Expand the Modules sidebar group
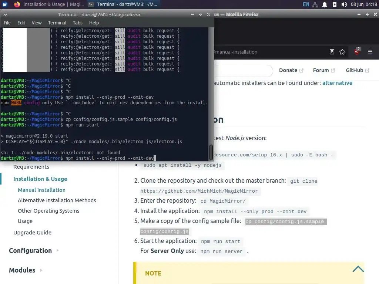This screenshot has width=379, height=284. 26,270
